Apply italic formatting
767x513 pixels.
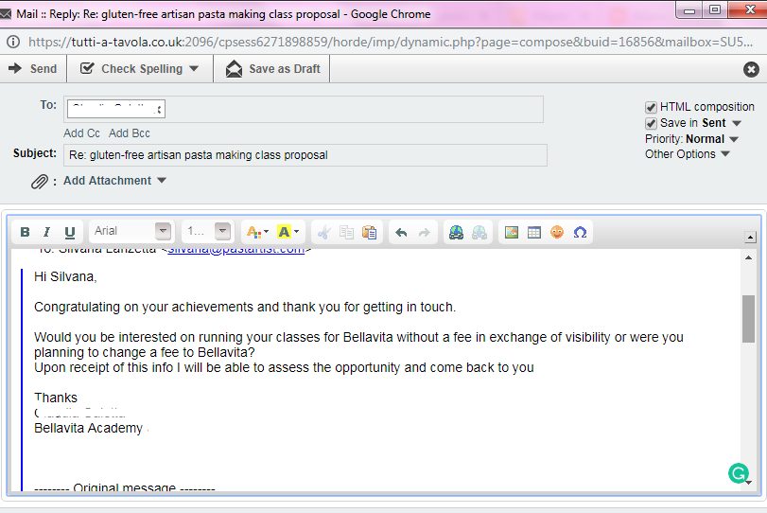47,232
